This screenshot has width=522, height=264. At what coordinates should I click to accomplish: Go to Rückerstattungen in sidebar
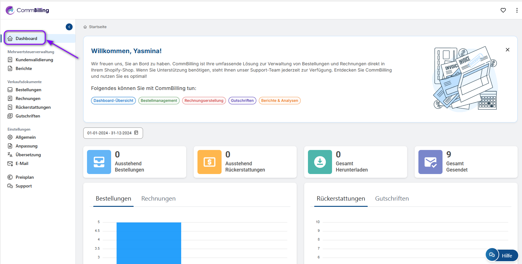tap(33, 107)
